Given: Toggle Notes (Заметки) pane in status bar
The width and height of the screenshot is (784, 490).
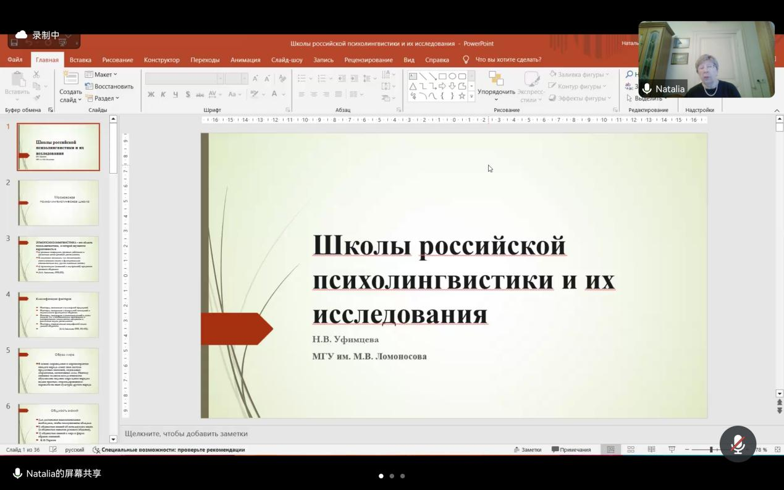Looking at the screenshot, I should click(527, 450).
